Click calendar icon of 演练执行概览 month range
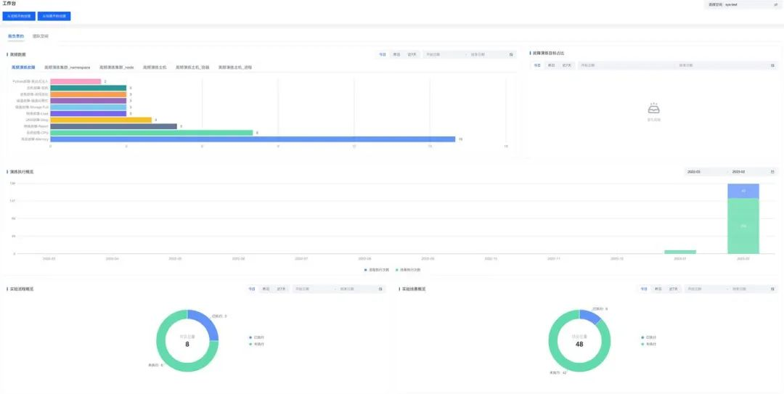The width and height of the screenshot is (784, 394). pyautogui.click(x=772, y=172)
